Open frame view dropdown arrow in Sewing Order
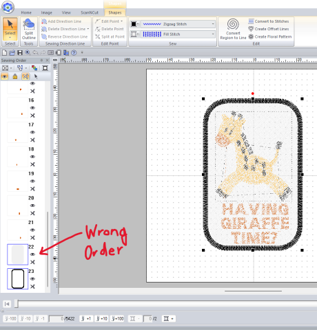 pos(11,68)
